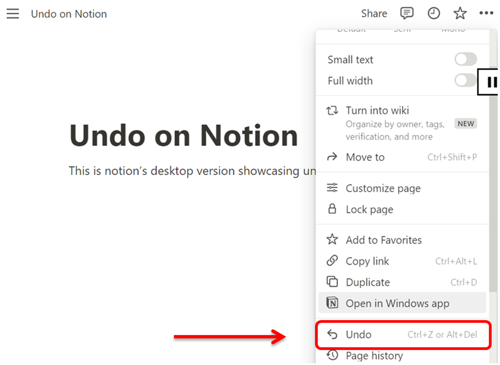This screenshot has height=365, width=500.
Task: Select Turn into wiki menu entry
Action: 402,123
